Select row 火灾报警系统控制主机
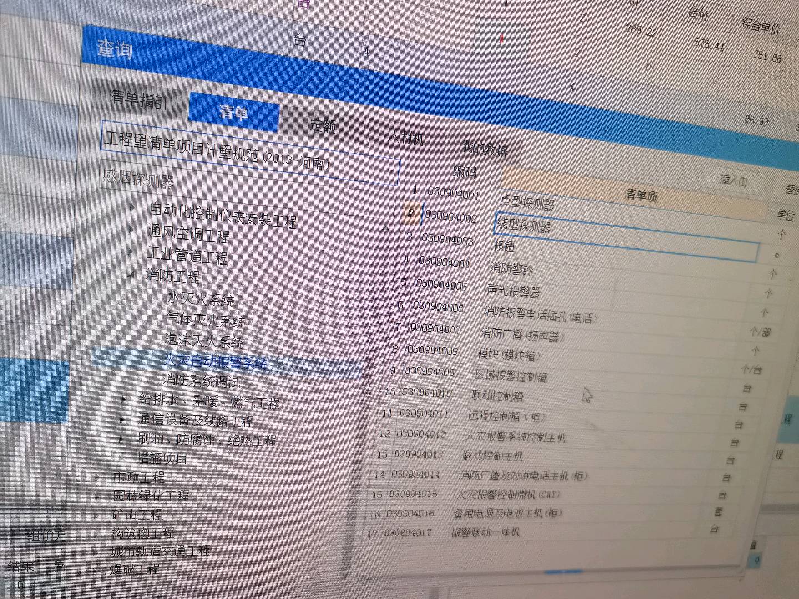 [515, 436]
